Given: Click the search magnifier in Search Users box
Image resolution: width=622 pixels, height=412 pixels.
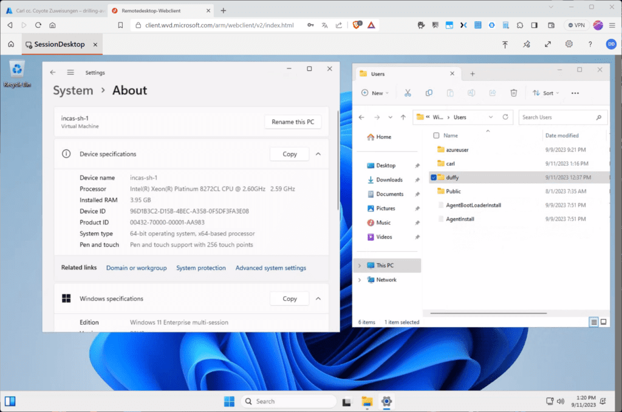Looking at the screenshot, I should 598,117.
